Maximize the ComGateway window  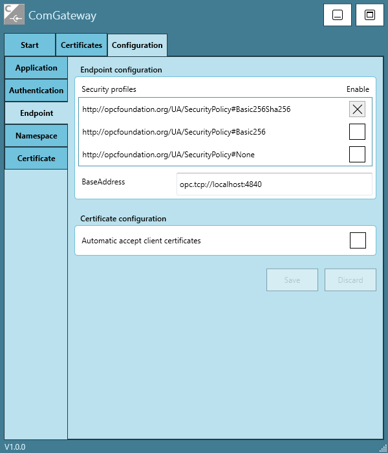point(370,15)
